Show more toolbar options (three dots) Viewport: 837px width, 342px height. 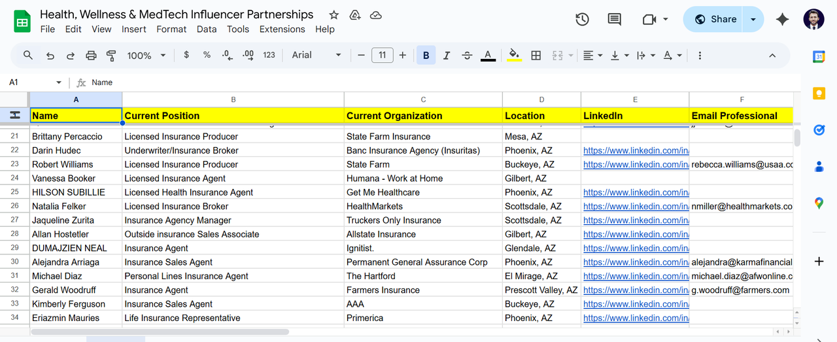[x=700, y=56]
